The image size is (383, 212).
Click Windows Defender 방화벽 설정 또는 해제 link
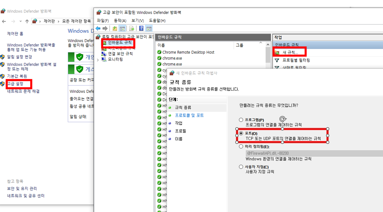(32, 67)
